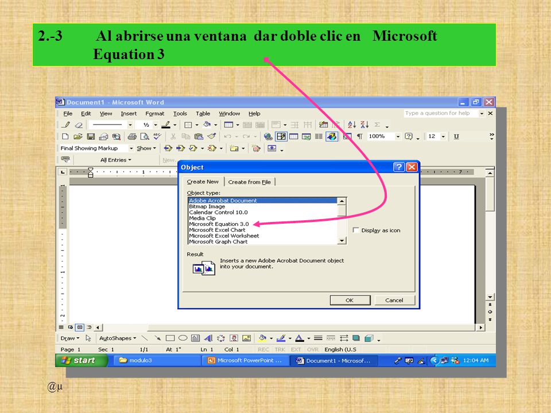Open the line weight ½ dropdown
551x413 pixels.
point(156,124)
